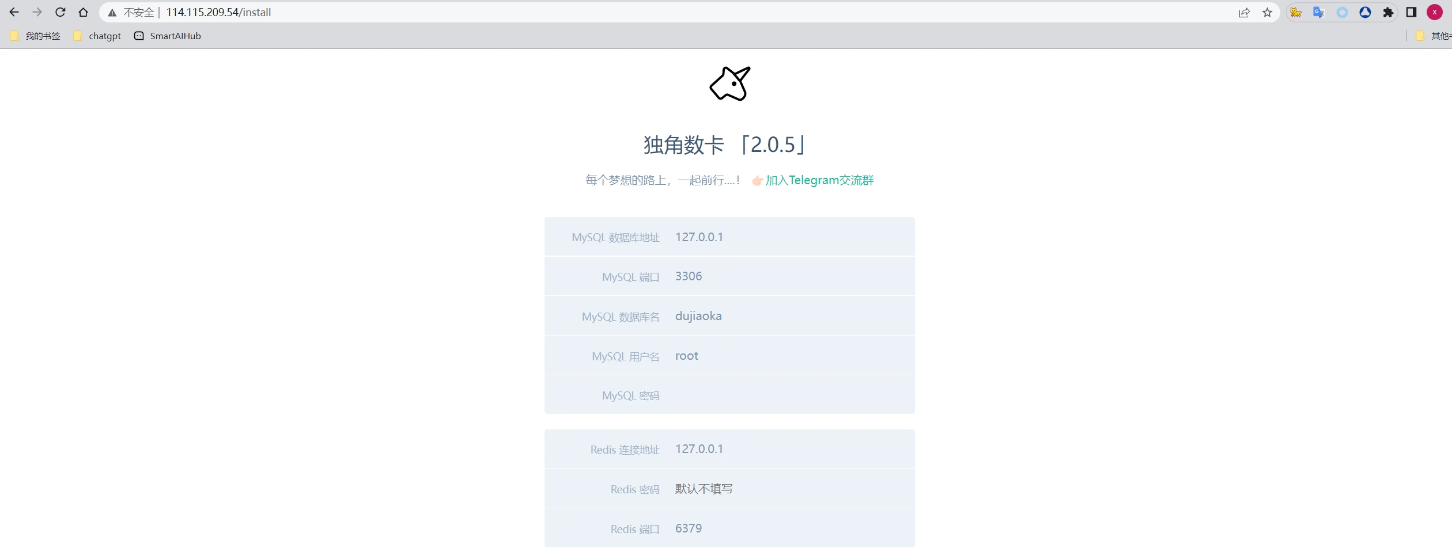Screen dimensions: 1452x548
Task: Open the pink profile avatar
Action: tap(1435, 12)
